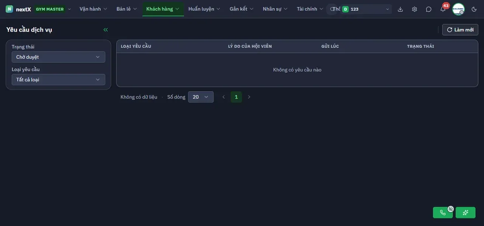Click the Không có dữ liệu text
The height and width of the screenshot is (226, 484).
[x=139, y=97]
